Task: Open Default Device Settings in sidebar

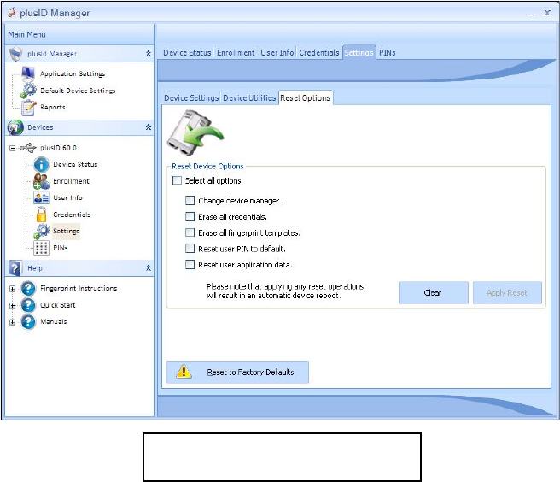Action: pyautogui.click(x=78, y=91)
